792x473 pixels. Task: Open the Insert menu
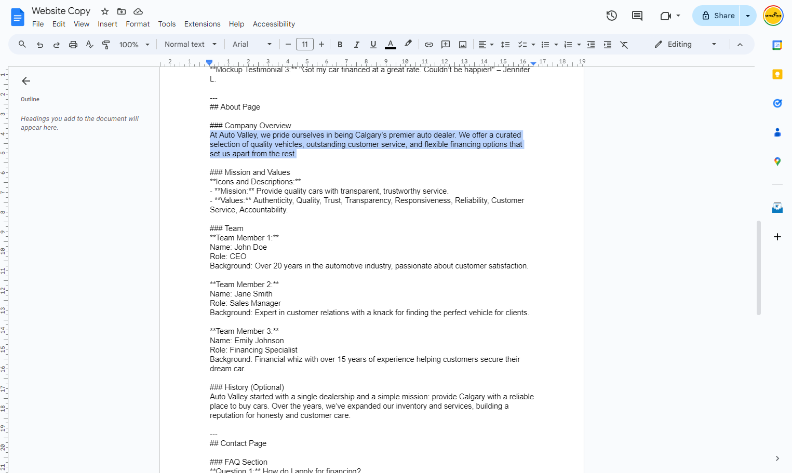(108, 24)
